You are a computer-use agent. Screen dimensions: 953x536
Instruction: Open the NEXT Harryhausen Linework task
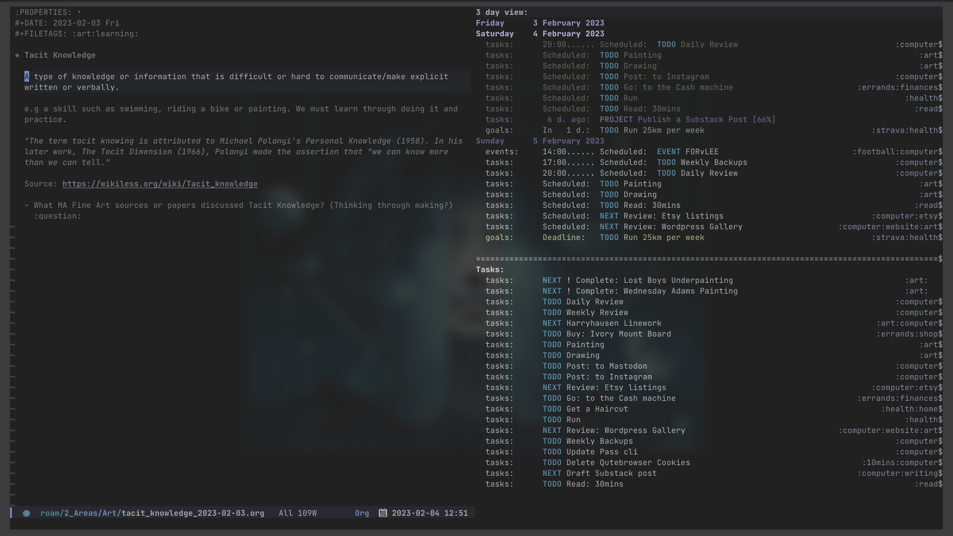[602, 323]
